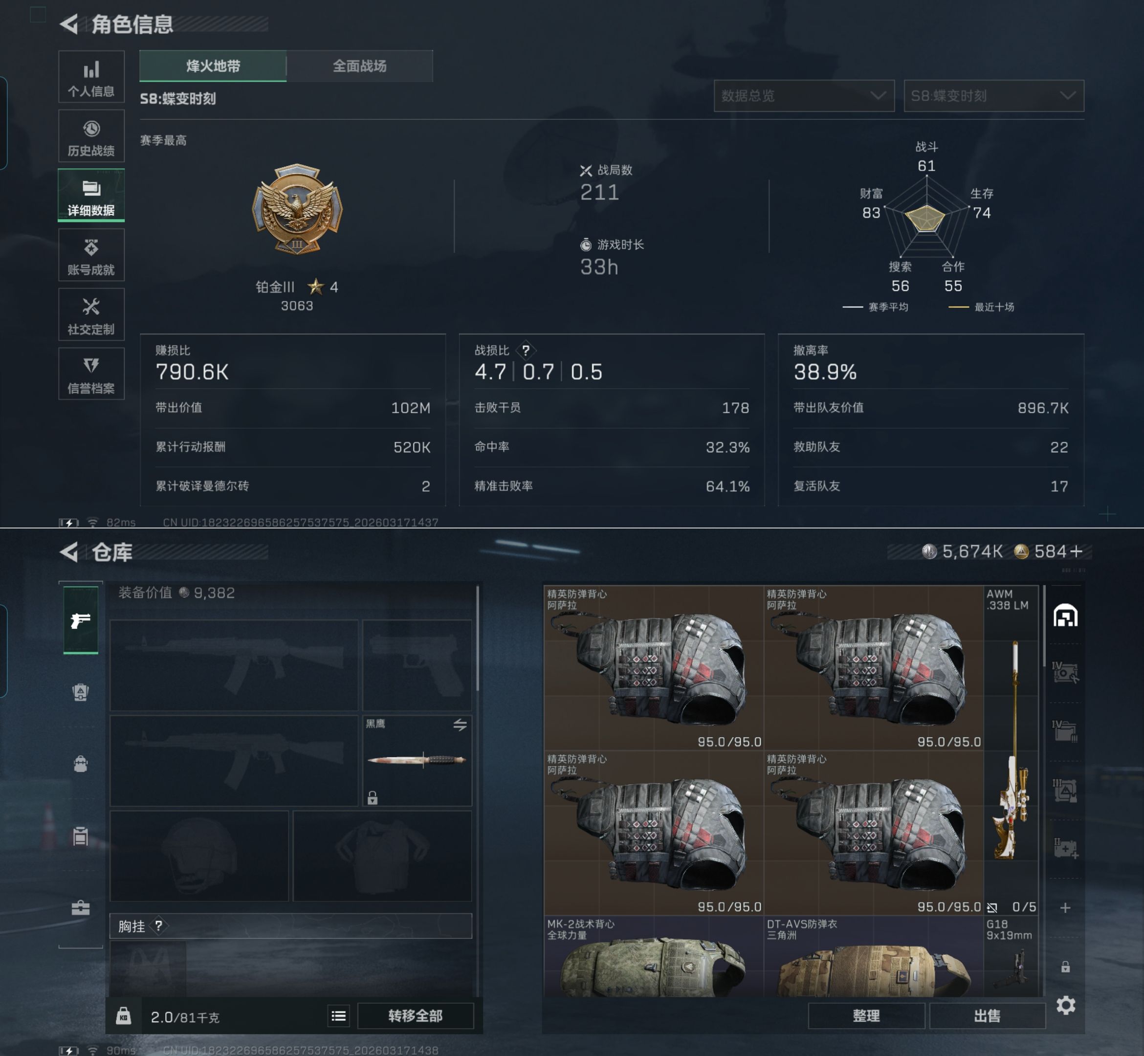Viewport: 1144px width, 1056px height.
Task: Open the 信誉档案 reputation record
Action: [x=91, y=374]
